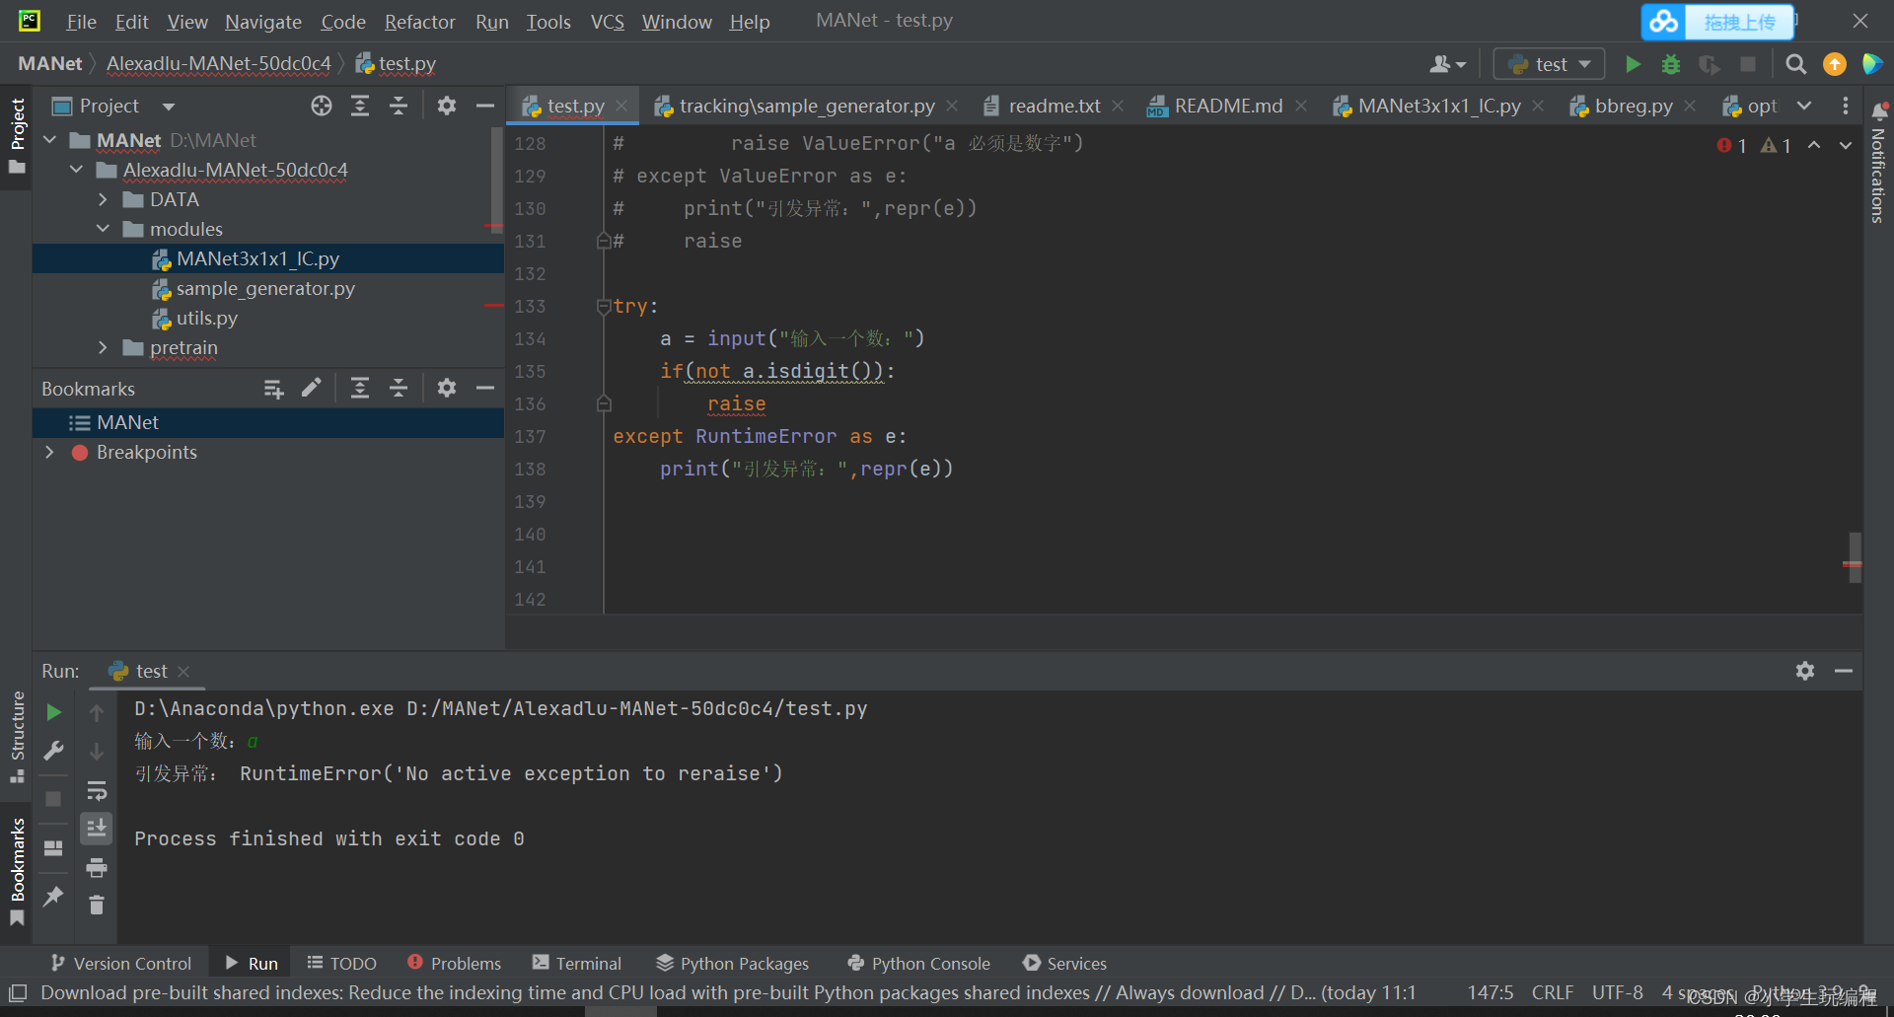The width and height of the screenshot is (1894, 1017).
Task: Open Bookmarks panel settings gear
Action: [447, 389]
